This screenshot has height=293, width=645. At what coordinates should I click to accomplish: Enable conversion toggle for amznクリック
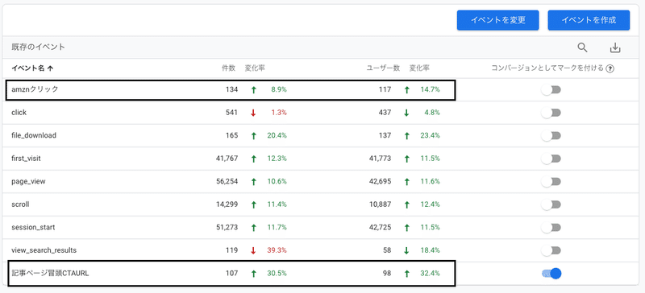pos(551,89)
